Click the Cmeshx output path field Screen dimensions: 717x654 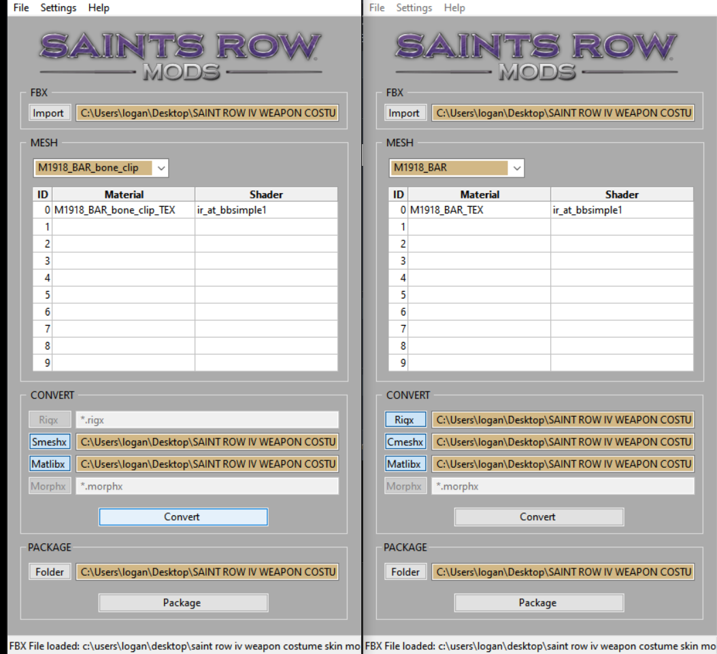coord(563,442)
